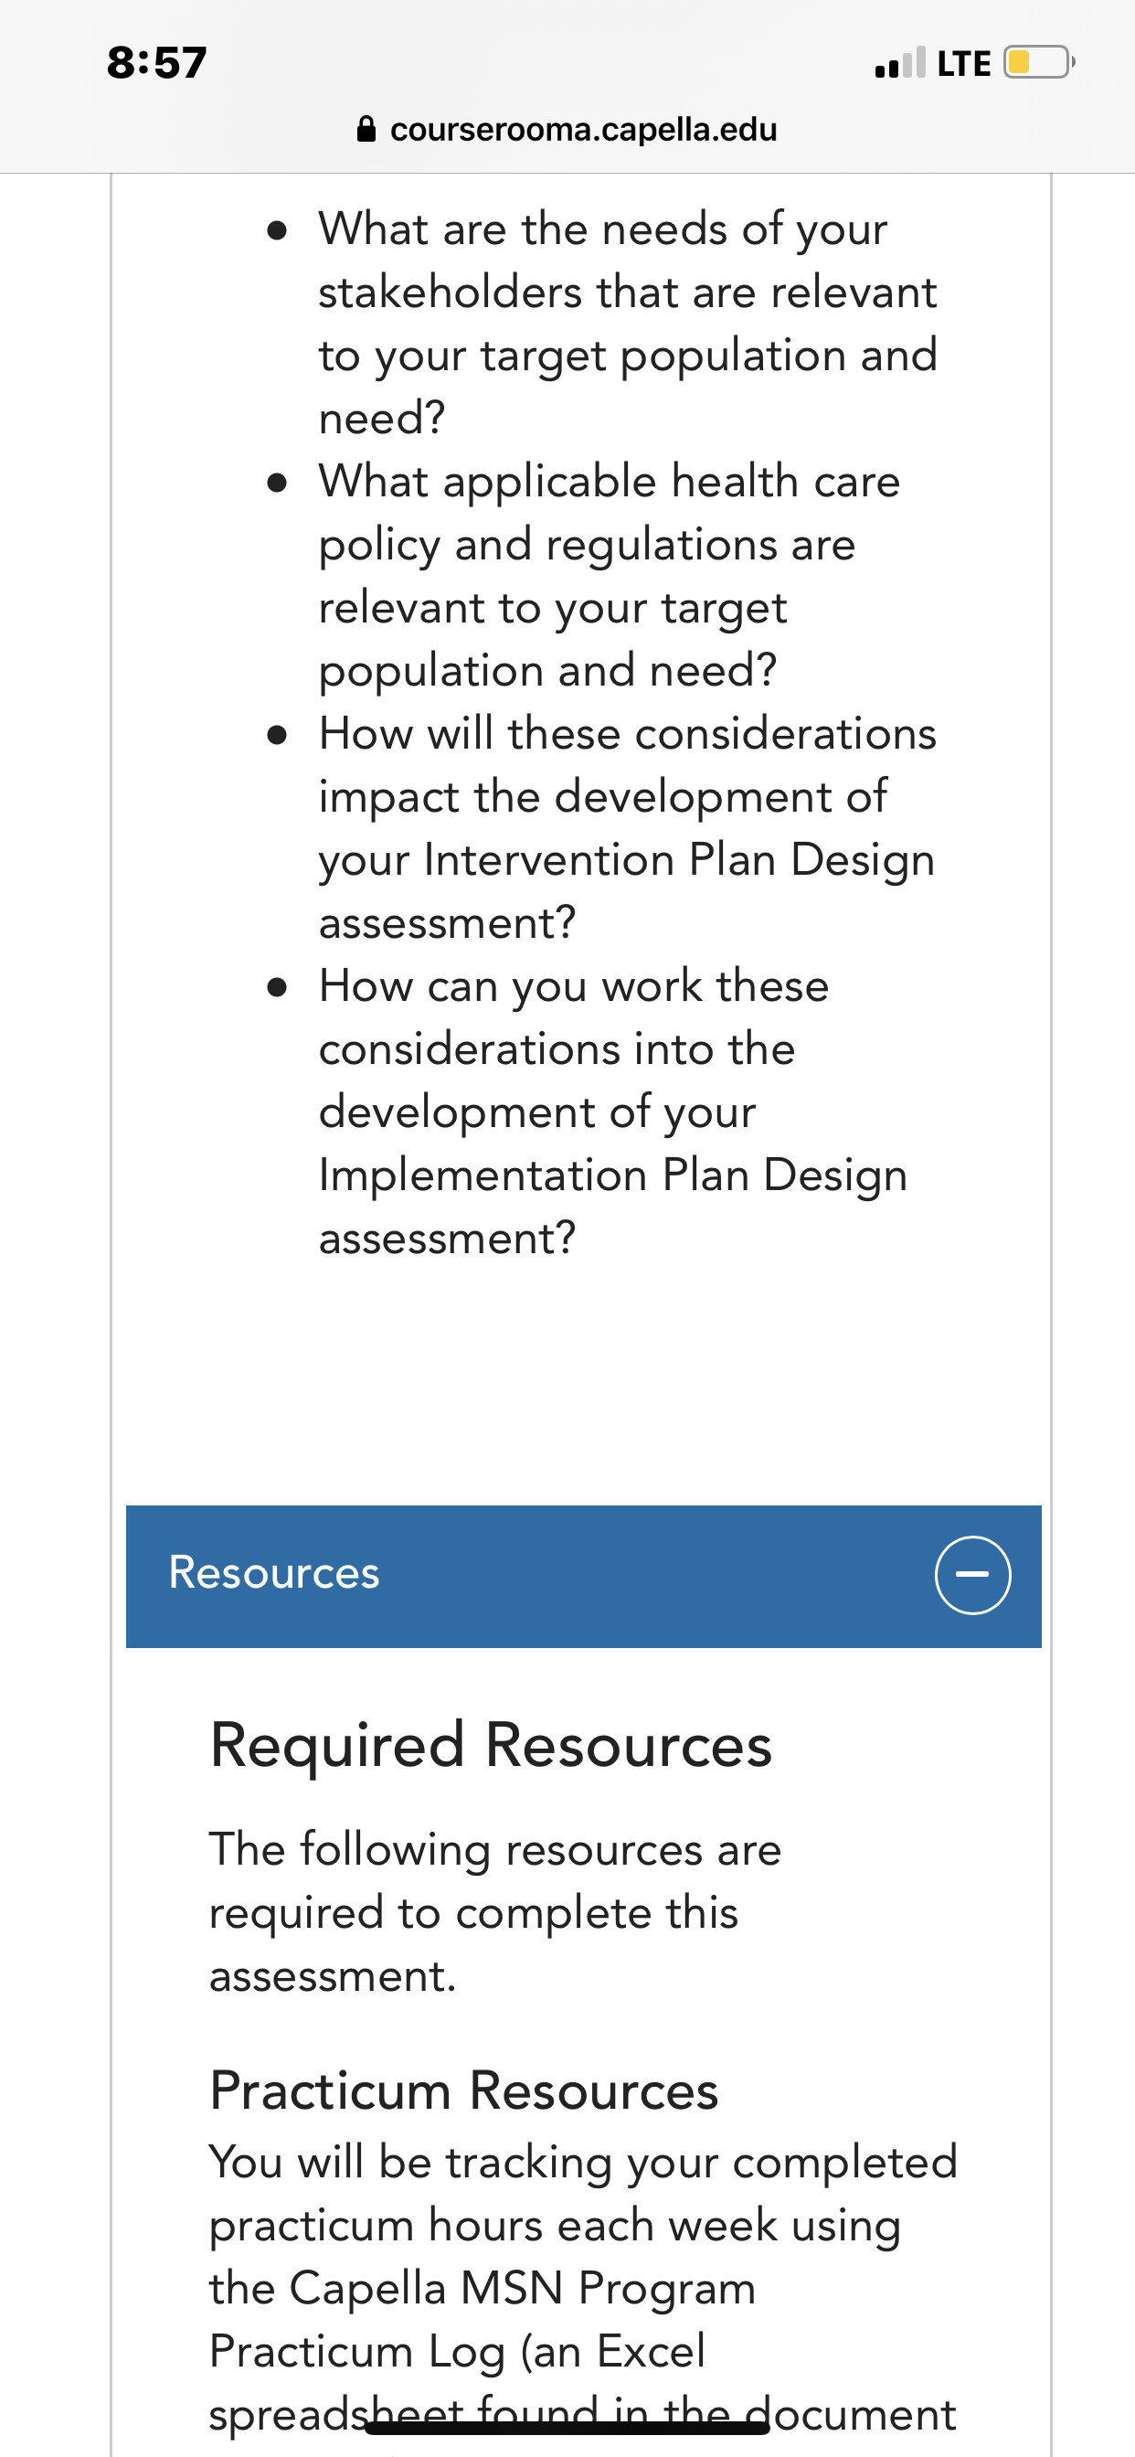Tap the bullet before 'How will these considerations'

[278, 736]
